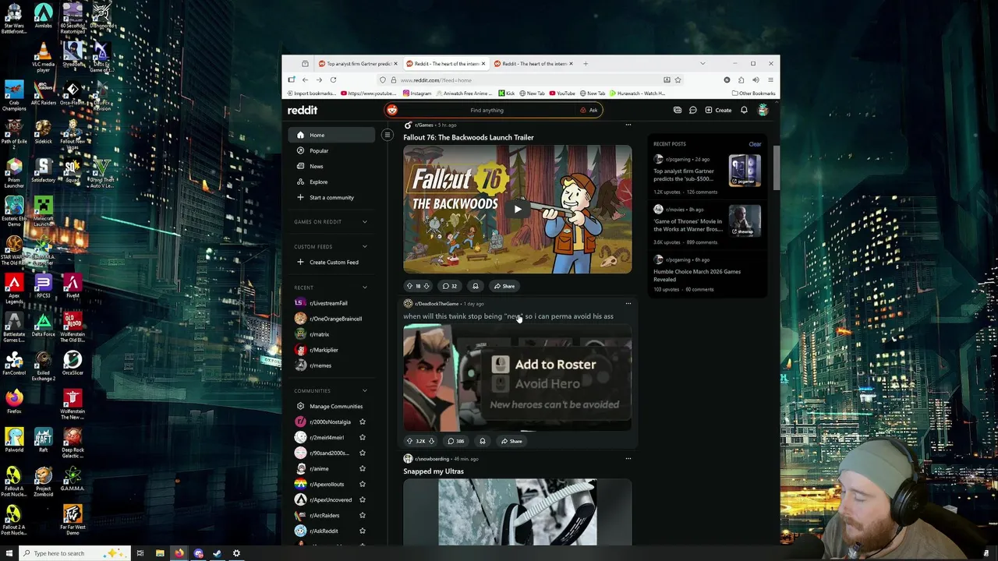The image size is (998, 561).
Task: Upvote the Fallout 76 post
Action: coord(409,286)
